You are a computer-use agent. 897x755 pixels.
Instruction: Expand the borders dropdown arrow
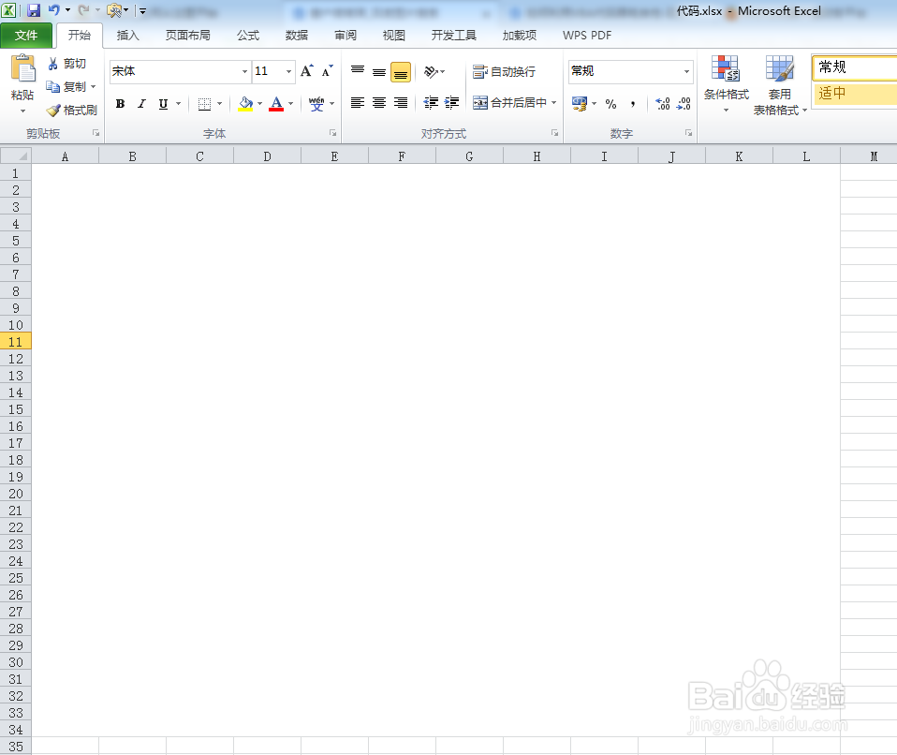(x=220, y=104)
